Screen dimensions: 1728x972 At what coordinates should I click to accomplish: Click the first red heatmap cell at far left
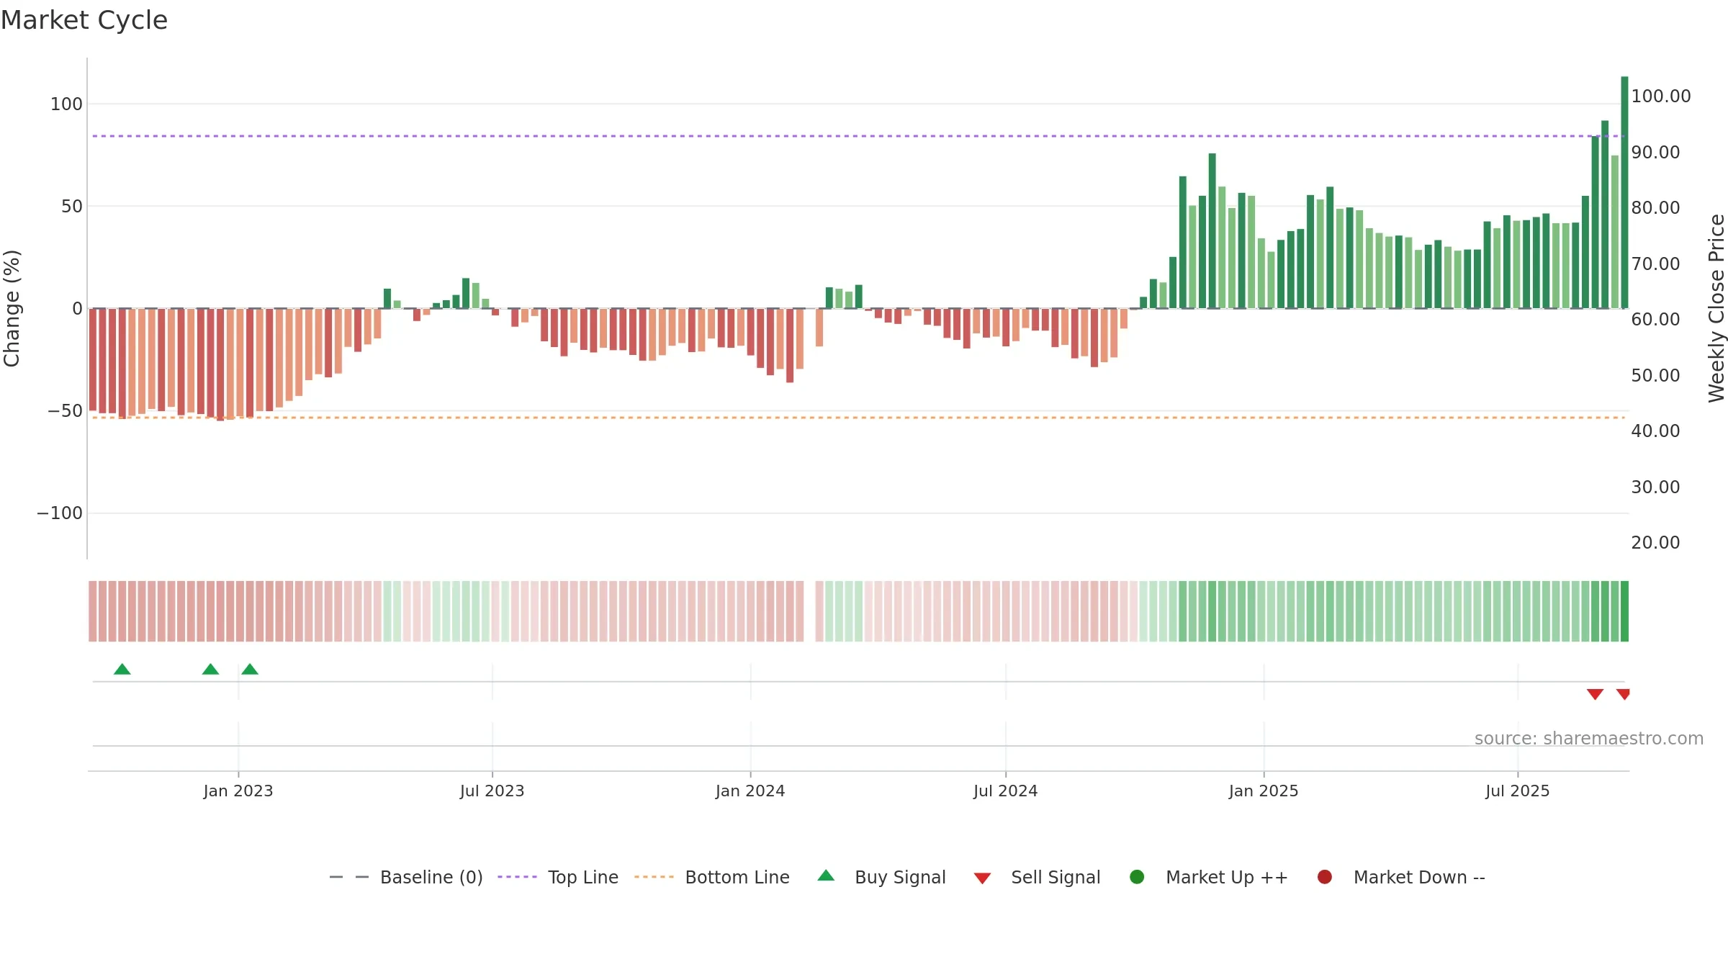point(93,611)
